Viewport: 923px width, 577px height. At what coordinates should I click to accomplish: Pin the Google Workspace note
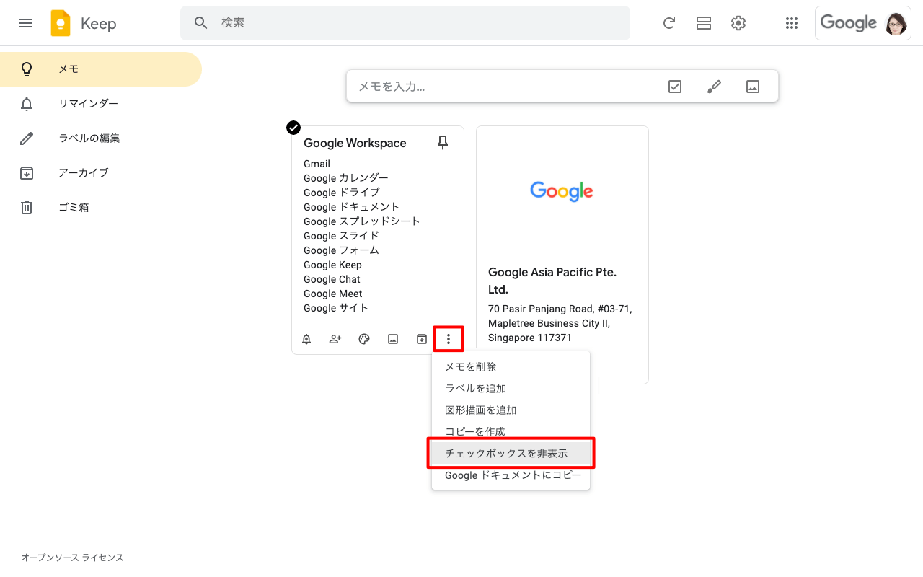[x=443, y=143]
